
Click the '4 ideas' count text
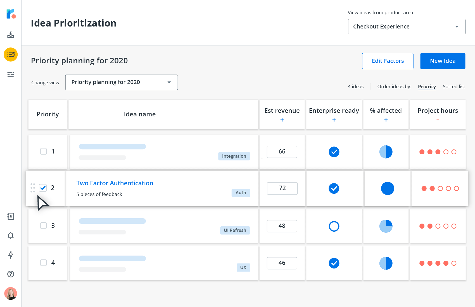point(356,87)
